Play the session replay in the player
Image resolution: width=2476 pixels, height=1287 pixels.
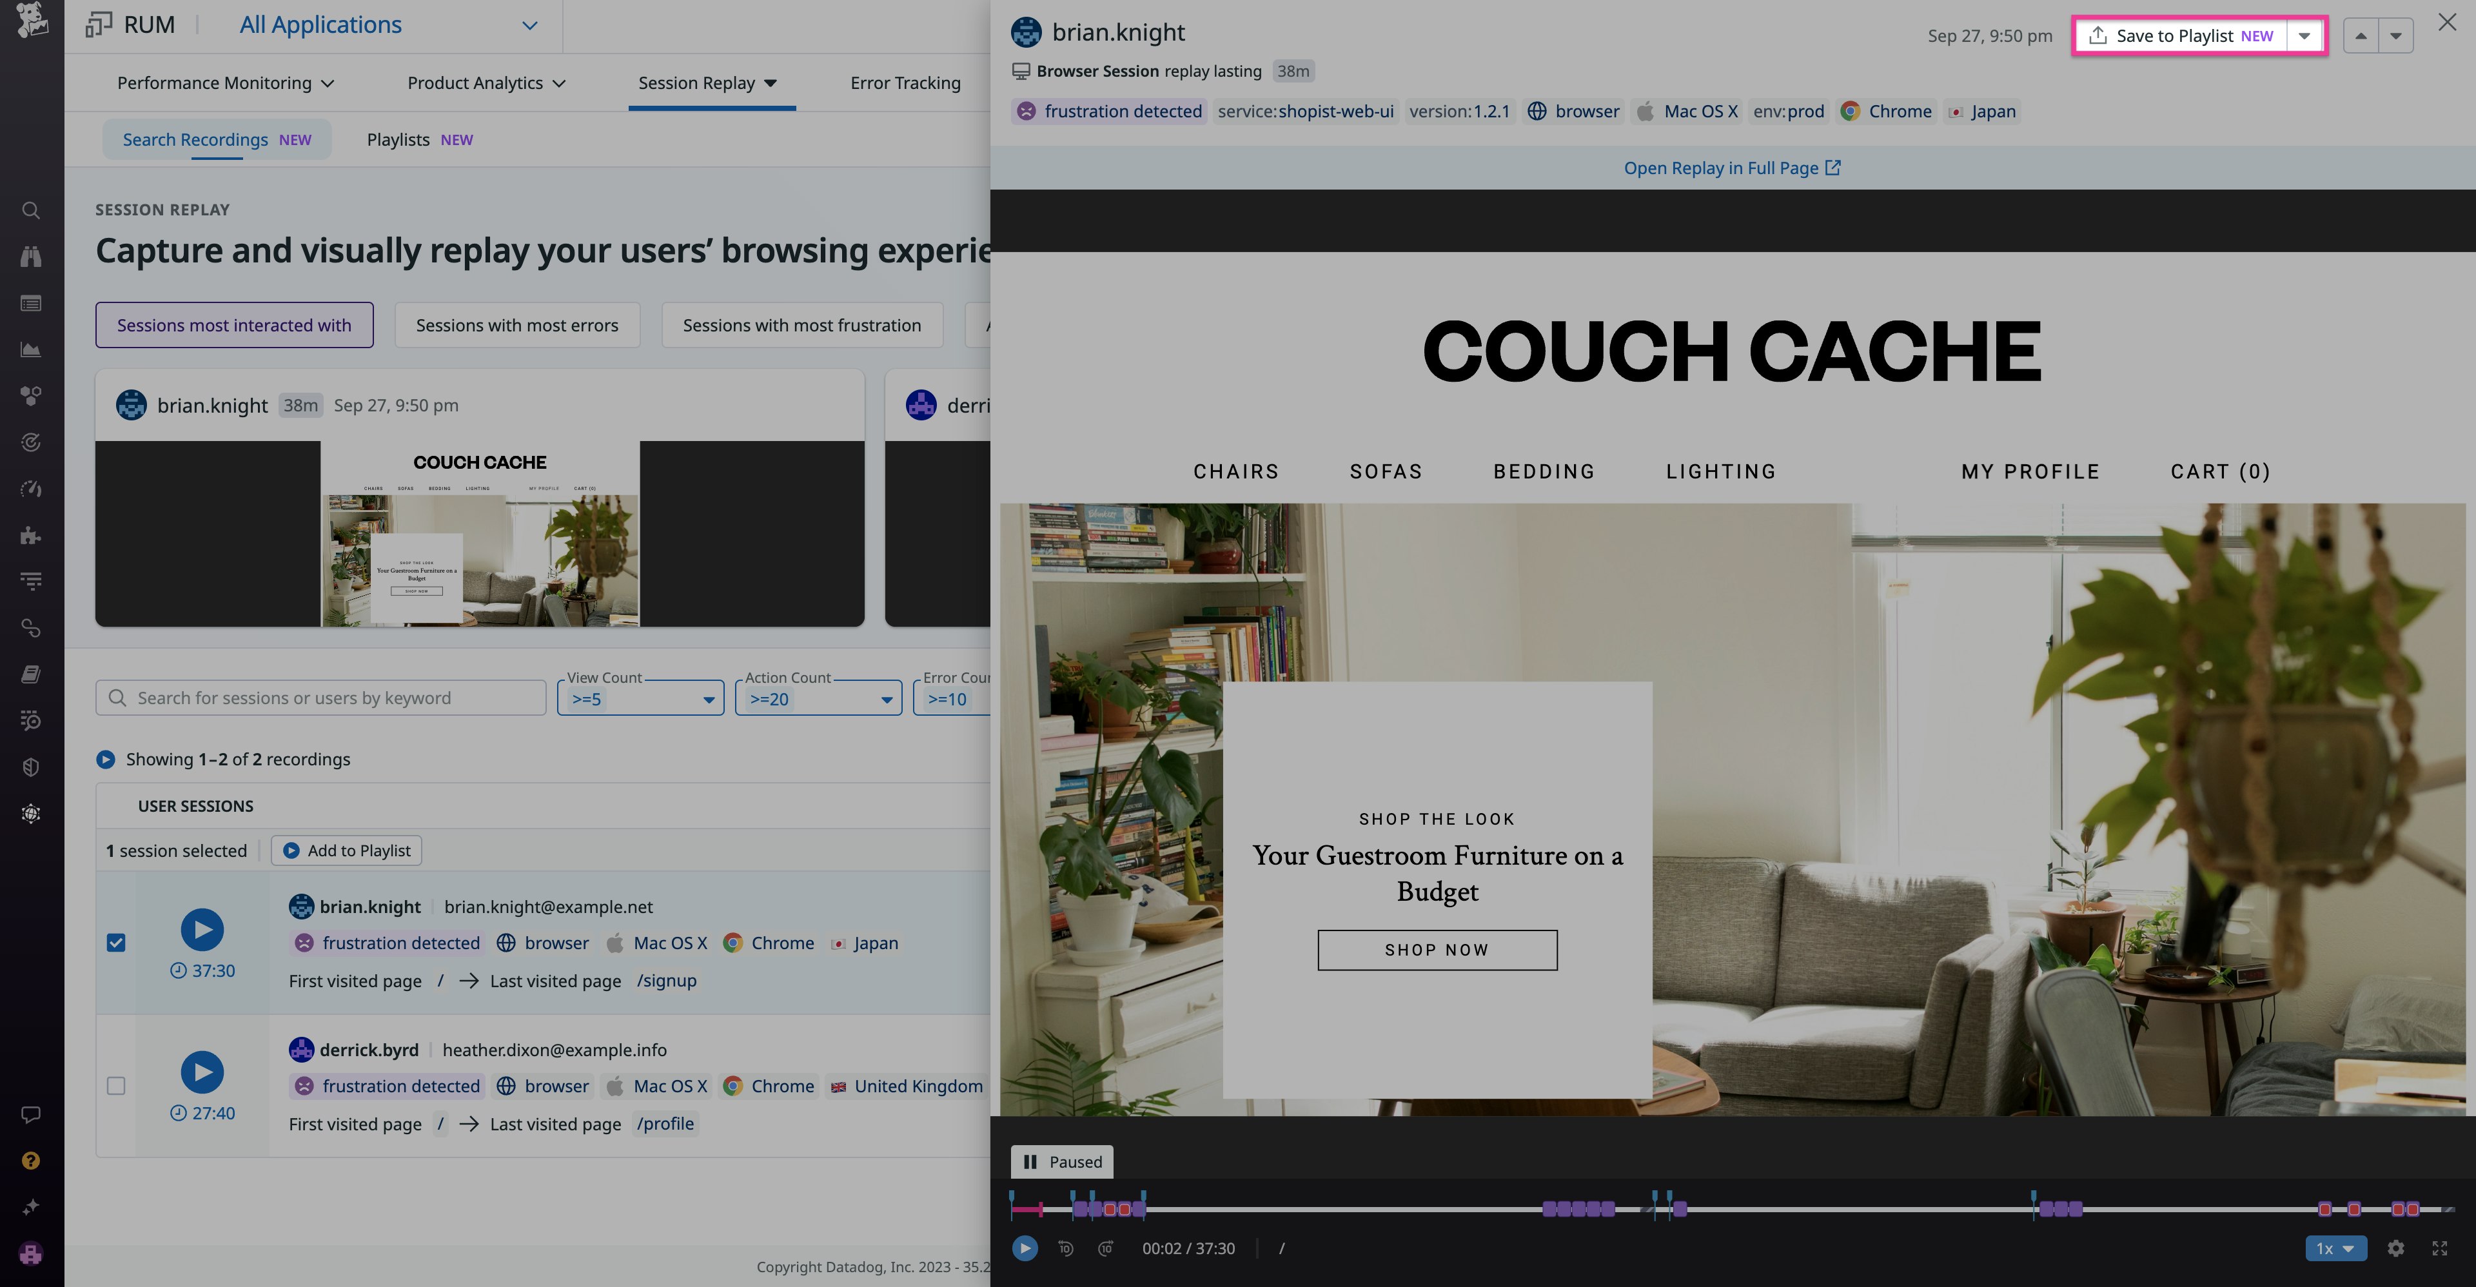[x=1025, y=1248]
